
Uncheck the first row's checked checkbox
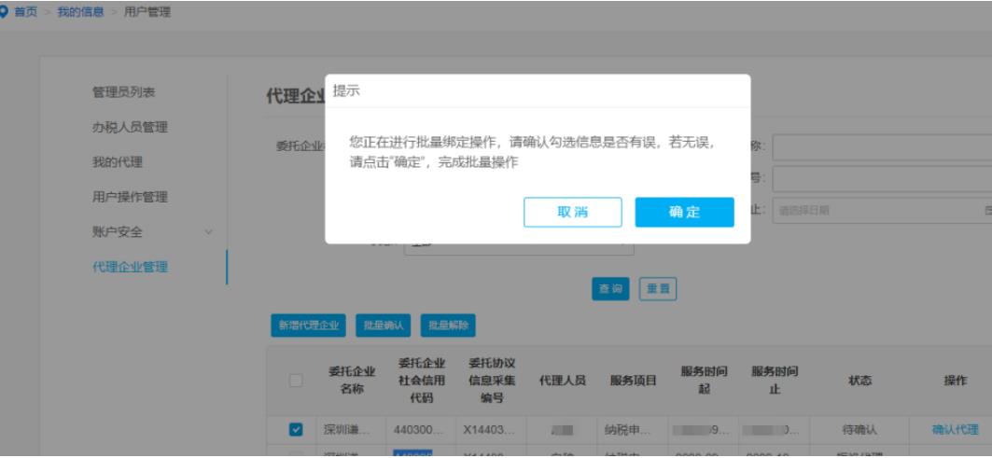(x=295, y=429)
